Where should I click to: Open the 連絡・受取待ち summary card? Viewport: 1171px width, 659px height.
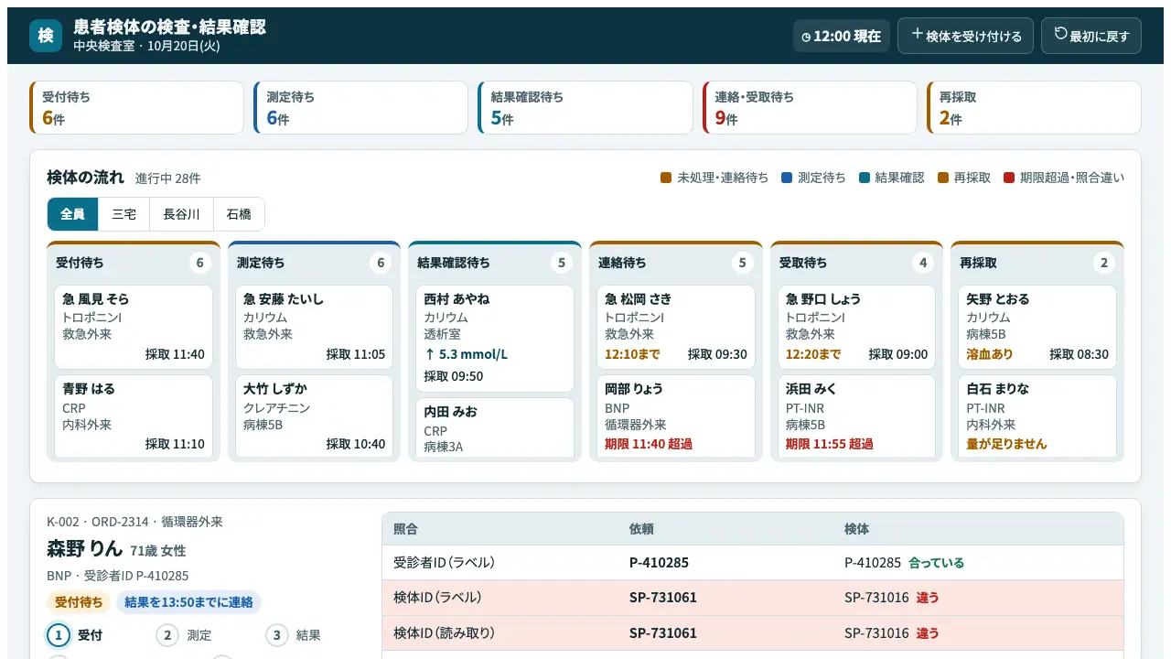pos(810,108)
